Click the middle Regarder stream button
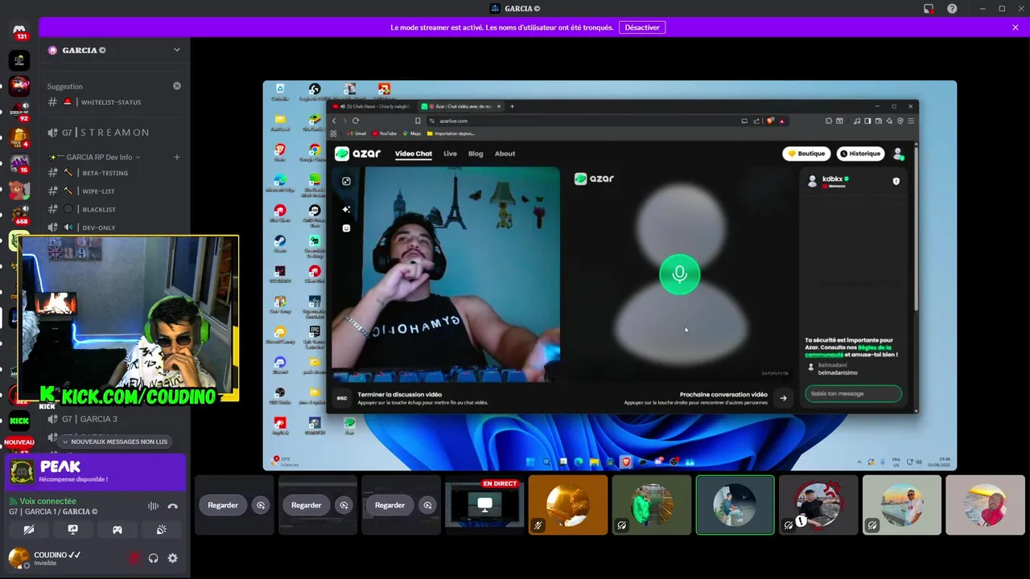This screenshot has height=579, width=1030. coord(306,505)
